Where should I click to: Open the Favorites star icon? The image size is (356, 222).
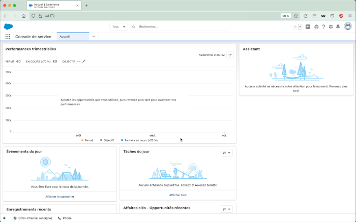coord(295,27)
